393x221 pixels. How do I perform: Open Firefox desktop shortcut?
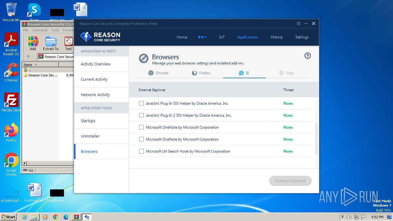click(11, 132)
